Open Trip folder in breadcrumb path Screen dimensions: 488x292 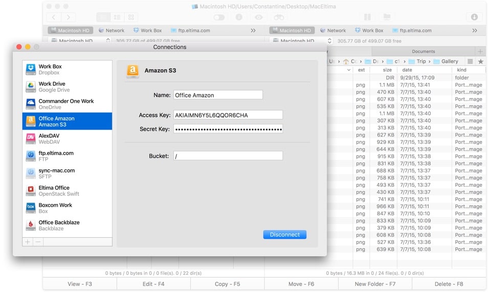[x=417, y=61]
